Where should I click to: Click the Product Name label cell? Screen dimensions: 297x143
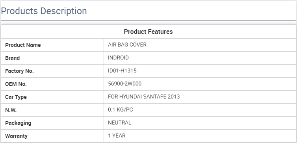(x=52, y=45)
